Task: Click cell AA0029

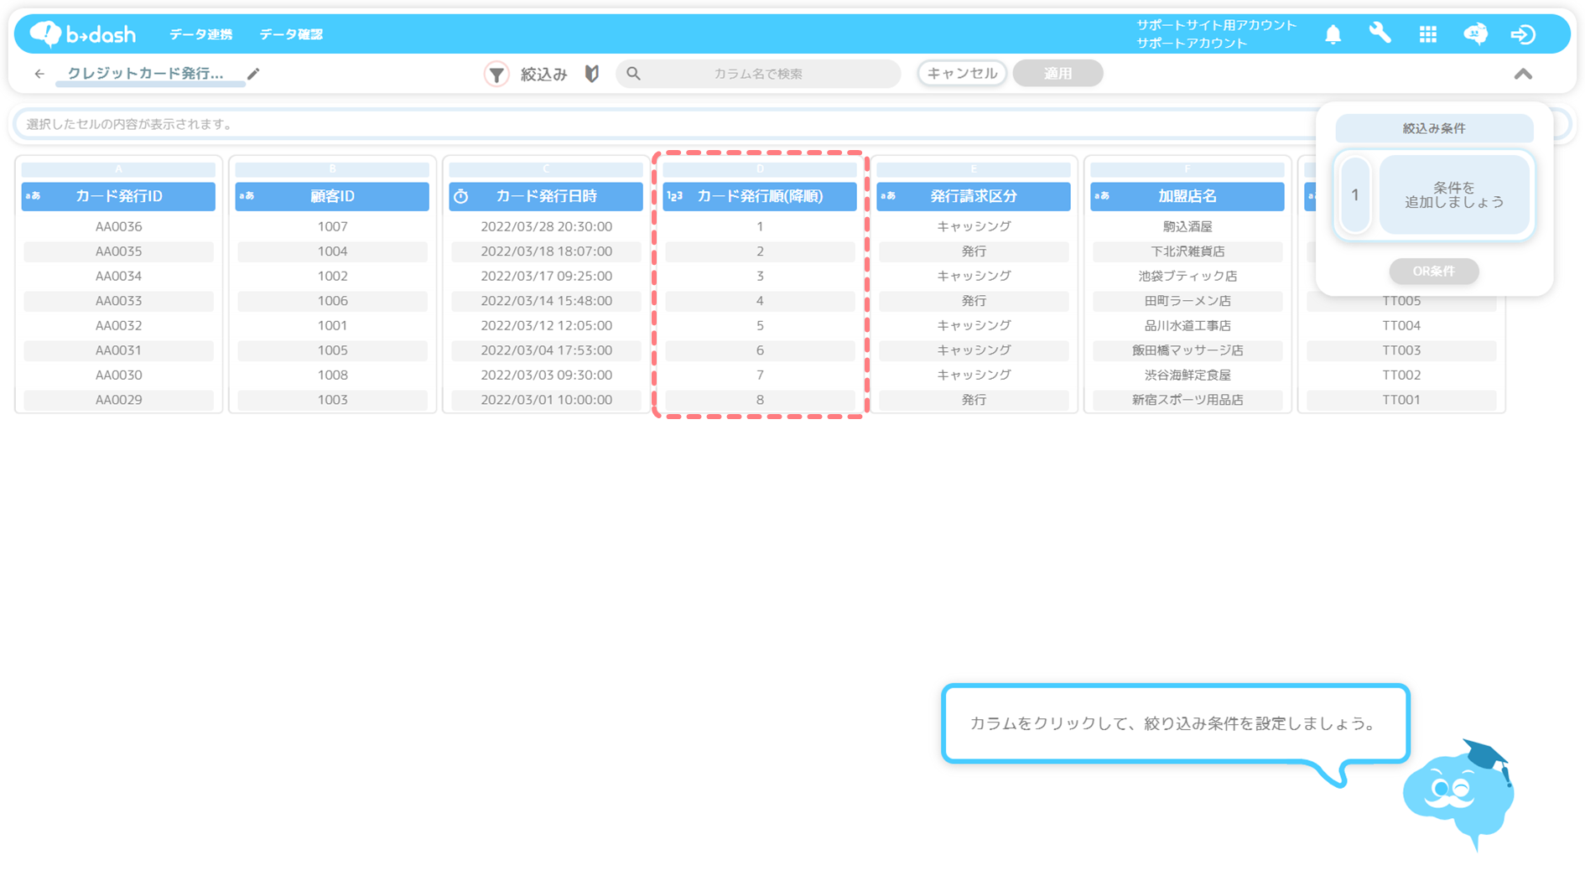Action: 118,400
